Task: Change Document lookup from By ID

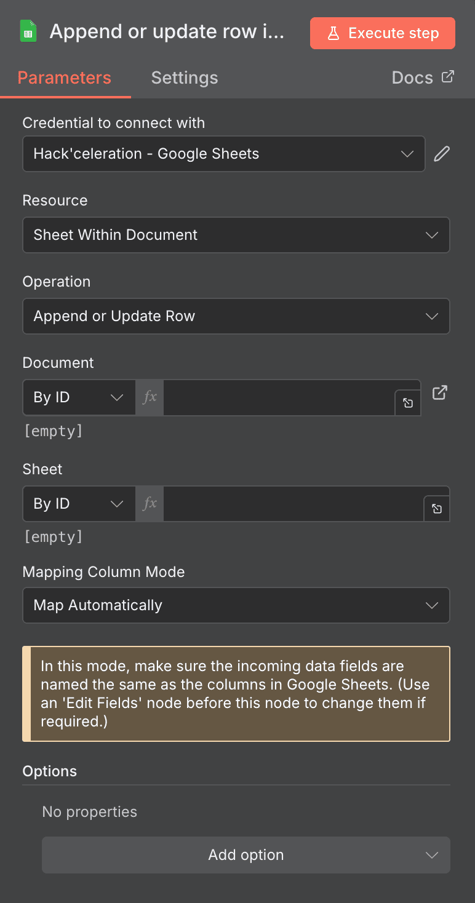Action: [79, 397]
